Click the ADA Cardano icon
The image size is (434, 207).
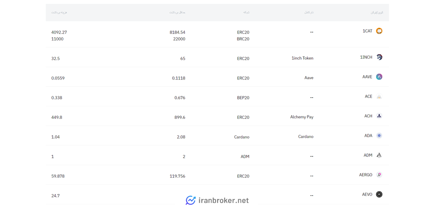click(x=379, y=135)
